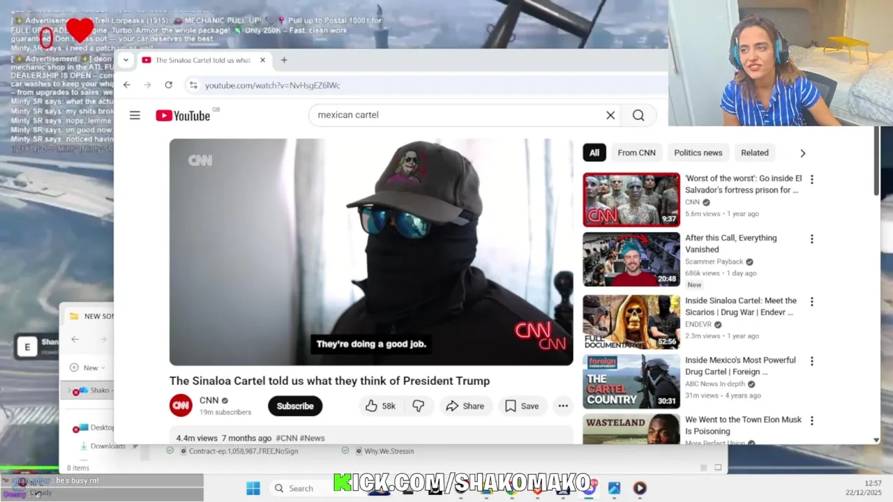This screenshot has width=893, height=502.
Task: Clear the 'mexican cartel' search text
Action: pos(610,115)
